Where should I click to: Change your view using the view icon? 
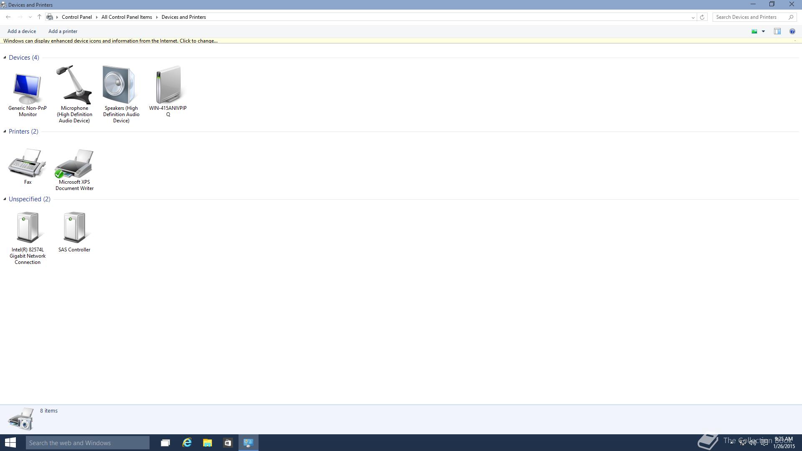(x=754, y=31)
